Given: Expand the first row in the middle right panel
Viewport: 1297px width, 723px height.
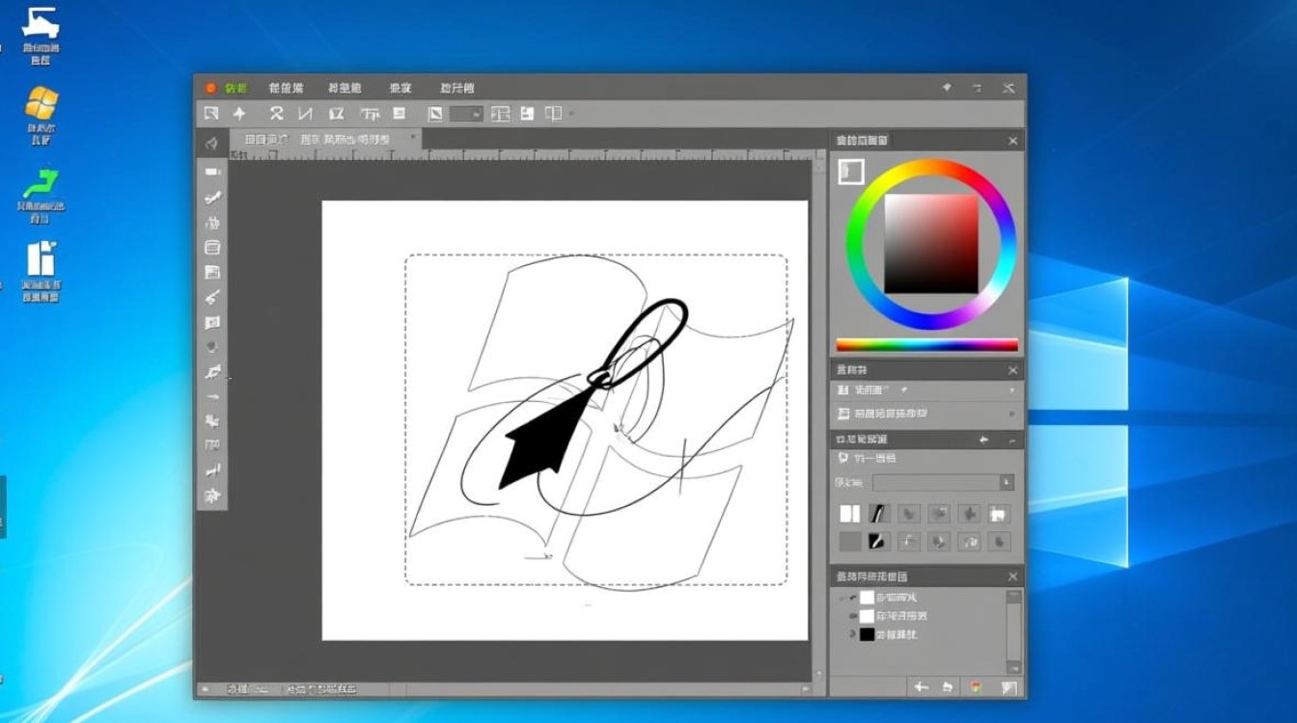Looking at the screenshot, I should point(1011,390).
